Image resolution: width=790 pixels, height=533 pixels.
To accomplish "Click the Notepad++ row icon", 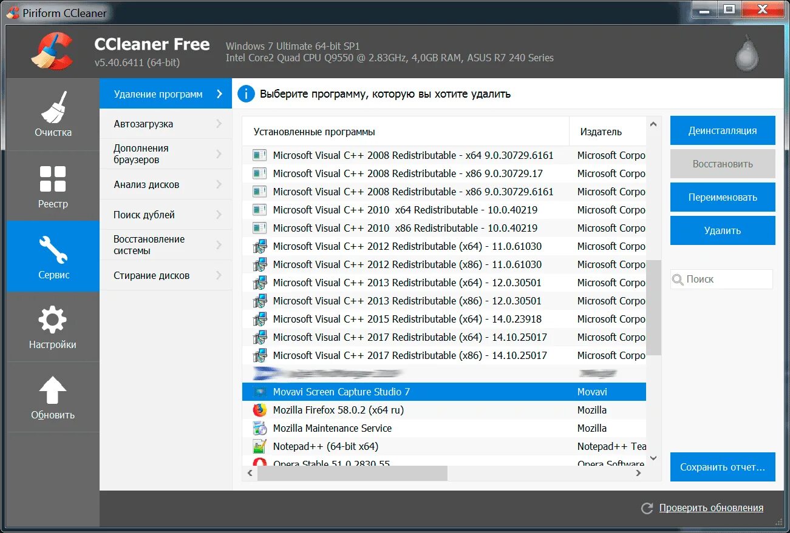I will coord(260,446).
